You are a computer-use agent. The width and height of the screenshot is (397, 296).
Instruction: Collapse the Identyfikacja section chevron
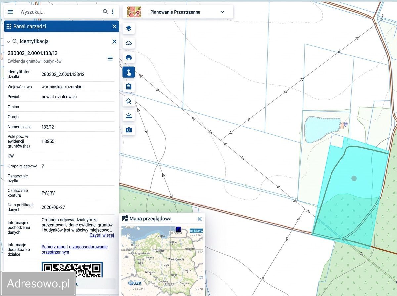coord(8,42)
